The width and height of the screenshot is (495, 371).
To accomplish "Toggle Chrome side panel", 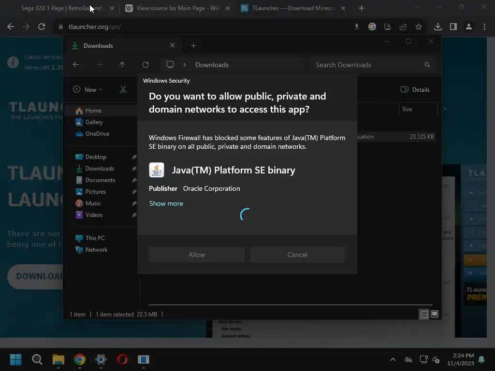I will 453,27.
